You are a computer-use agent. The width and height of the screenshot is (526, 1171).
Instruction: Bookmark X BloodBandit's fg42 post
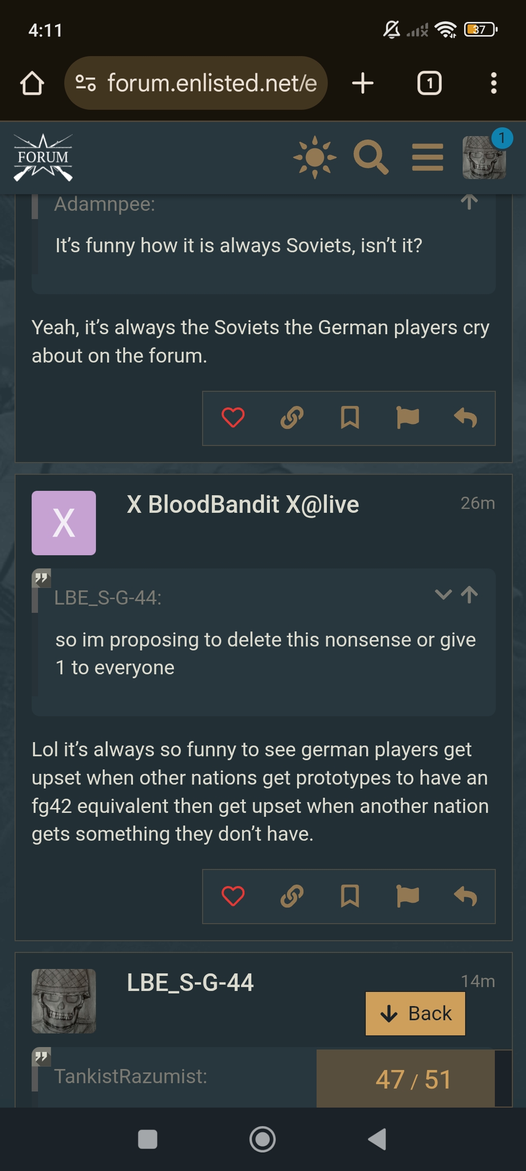(350, 896)
